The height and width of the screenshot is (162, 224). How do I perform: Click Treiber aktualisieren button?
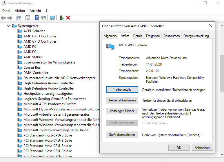coord(122,100)
